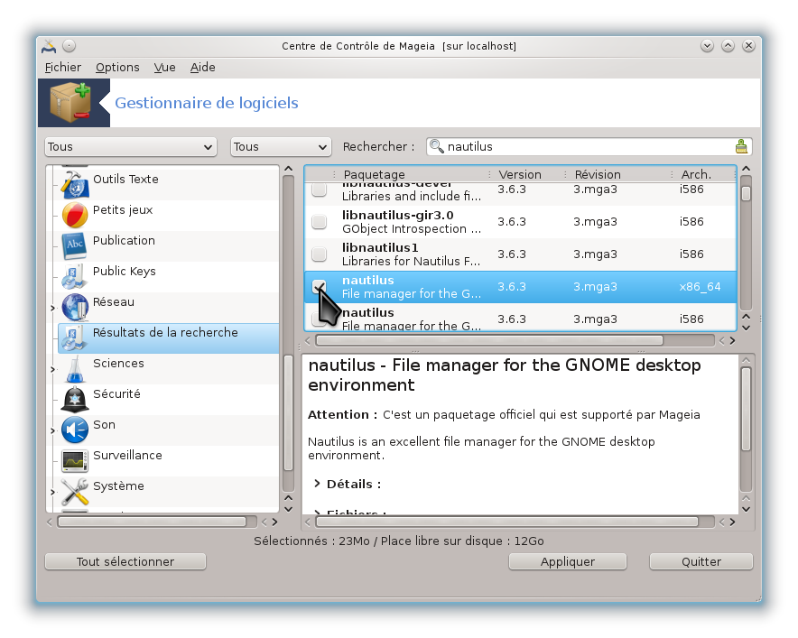Select the libnautilus-gir3.0 package row

tap(520, 222)
